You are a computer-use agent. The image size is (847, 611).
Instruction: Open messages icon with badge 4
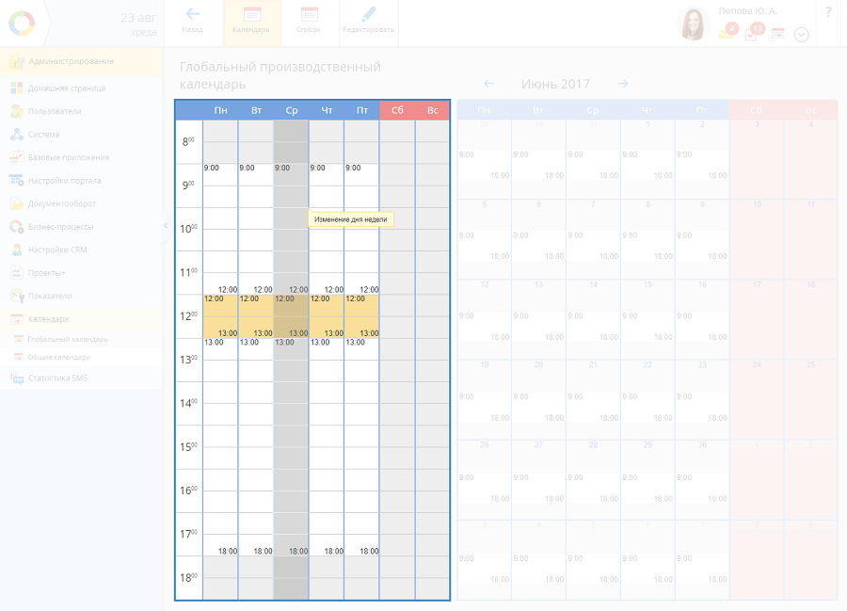tap(728, 32)
